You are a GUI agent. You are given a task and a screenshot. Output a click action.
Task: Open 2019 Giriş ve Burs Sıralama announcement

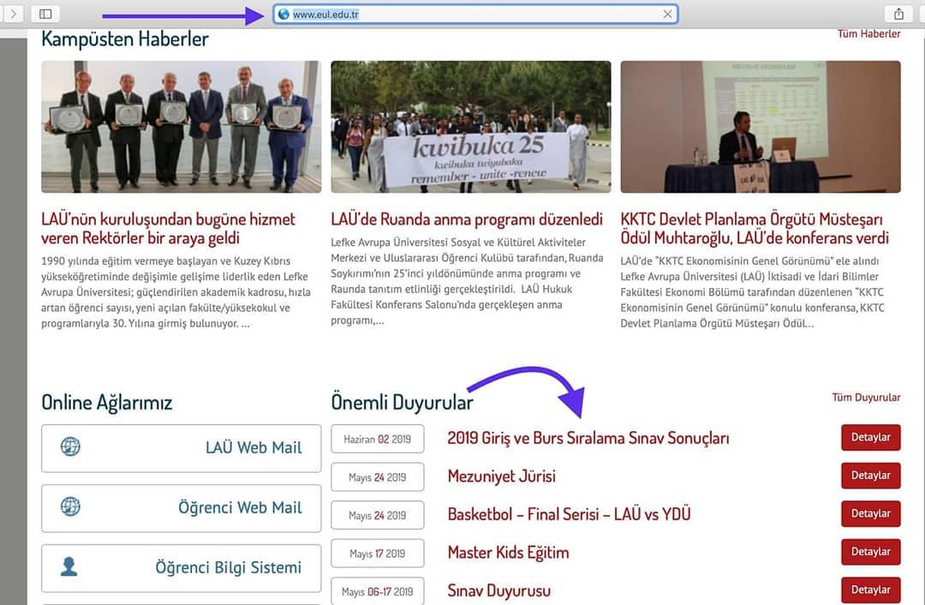click(x=588, y=438)
